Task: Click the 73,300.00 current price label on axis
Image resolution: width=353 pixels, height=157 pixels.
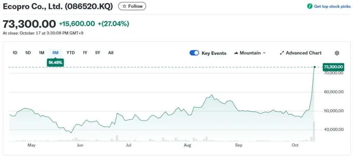Action: coord(333,67)
